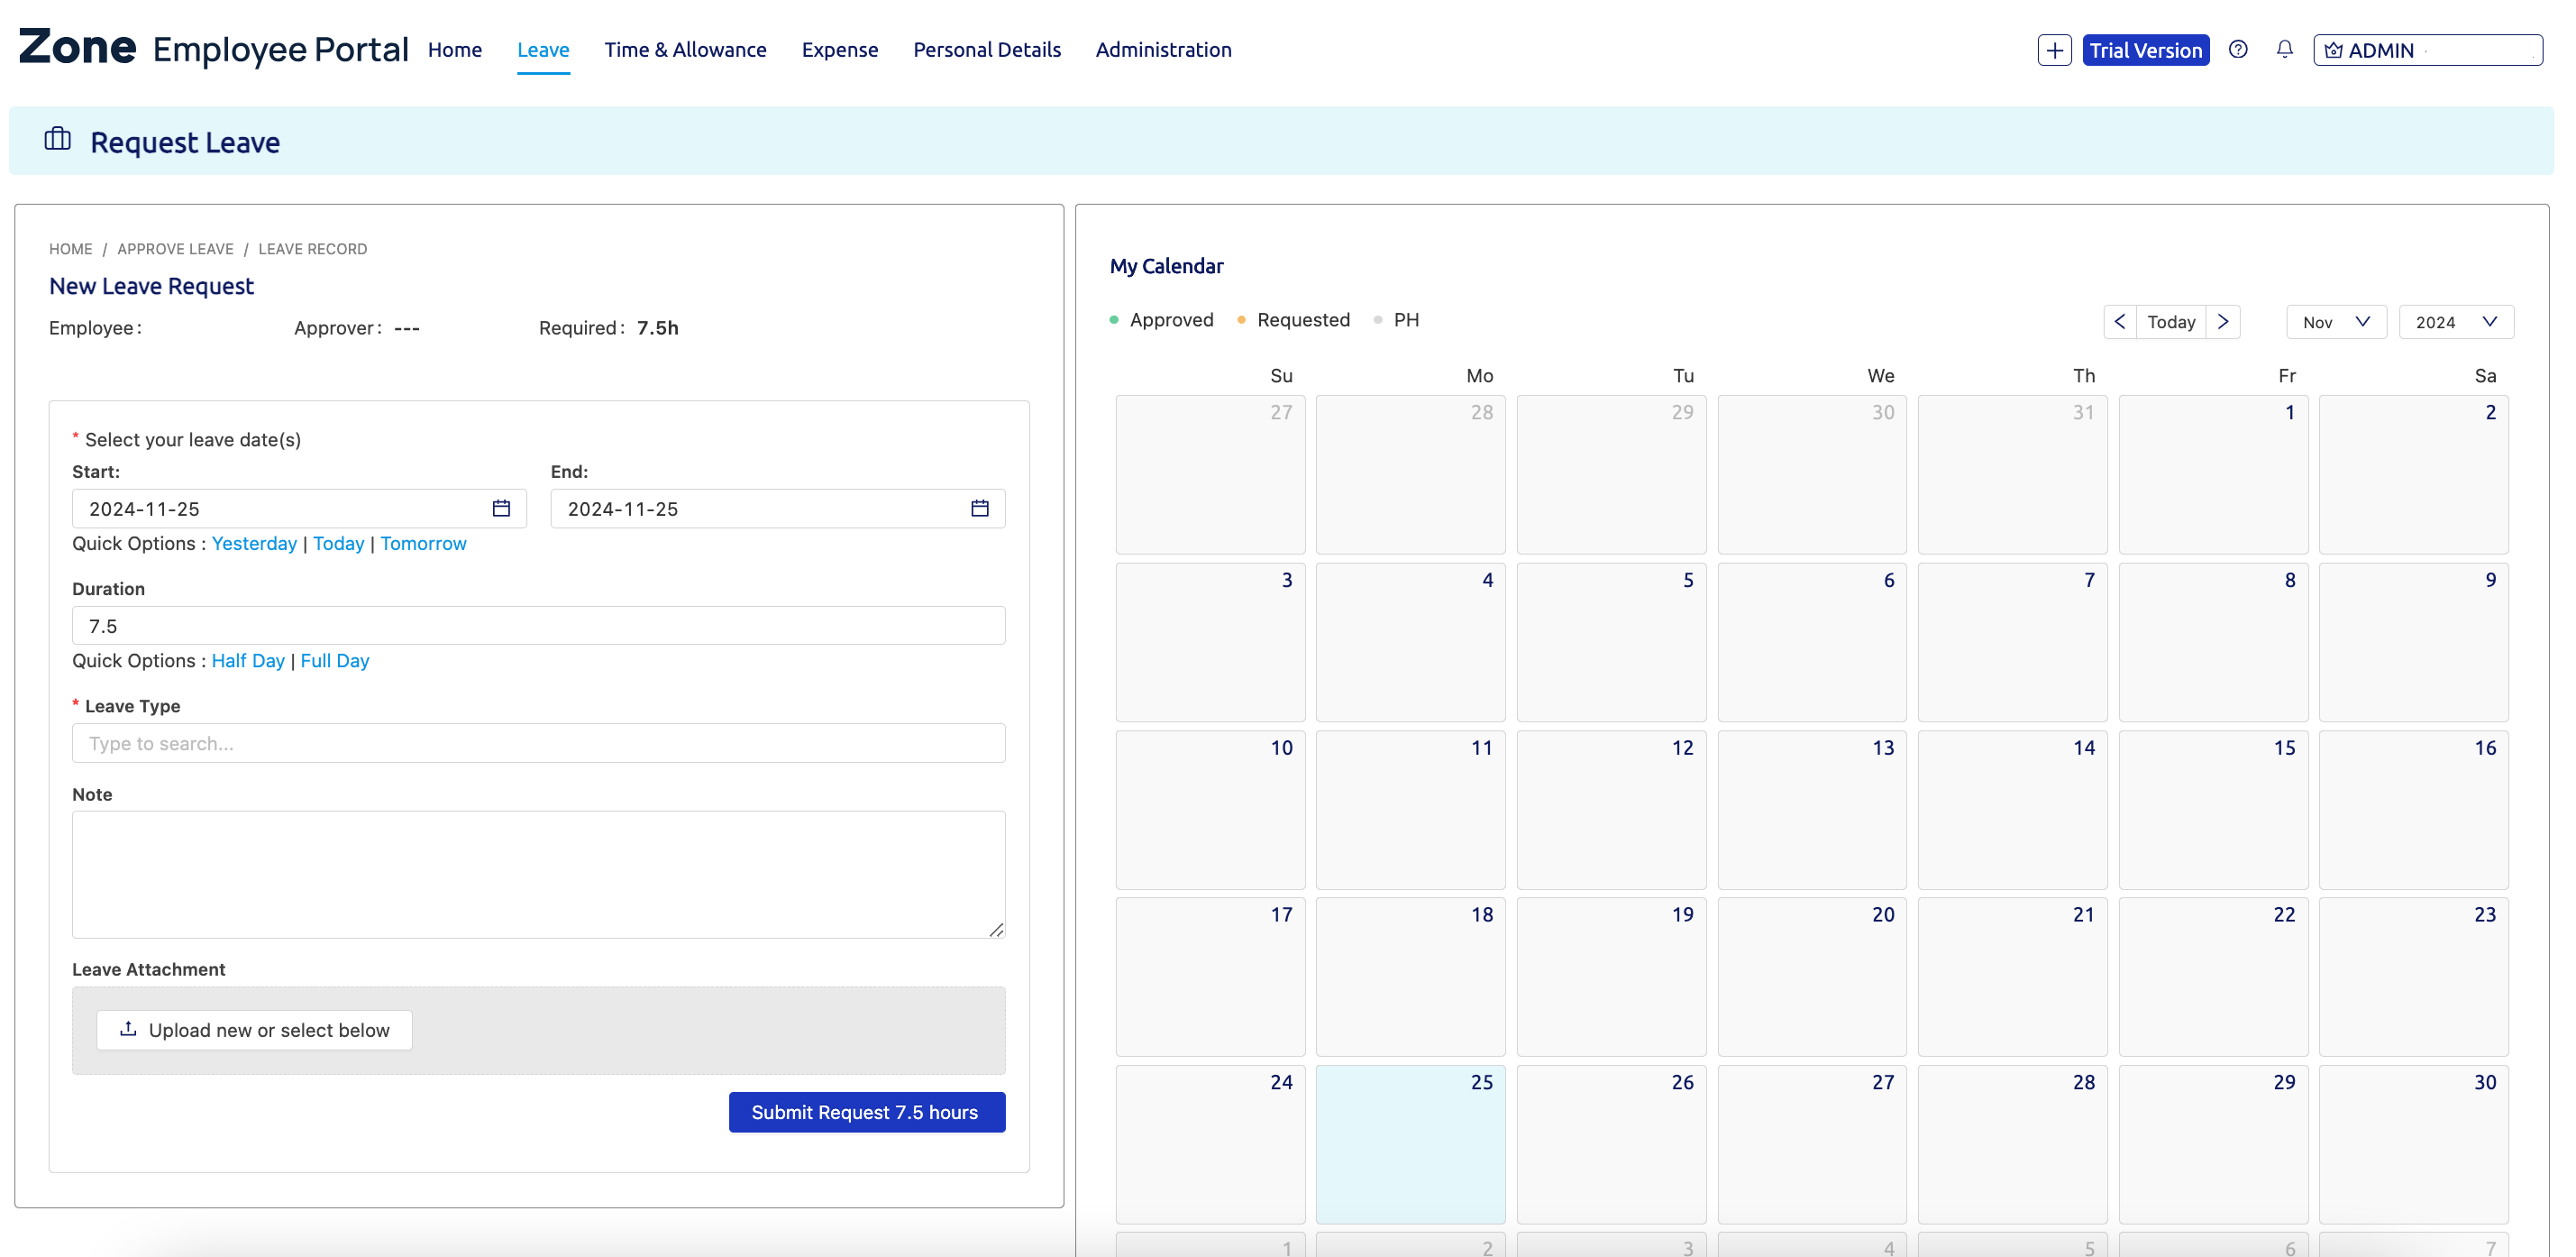Screen dimensions: 2576x1257
Task: Open the Time & Allowance menu
Action: point(685,50)
